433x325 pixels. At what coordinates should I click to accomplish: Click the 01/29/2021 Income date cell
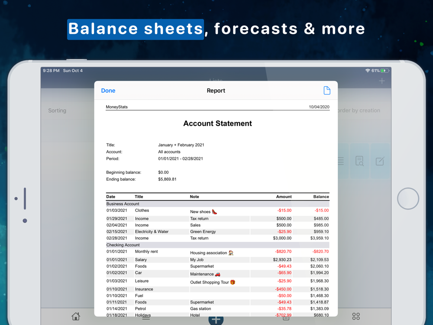pyautogui.click(x=117, y=218)
